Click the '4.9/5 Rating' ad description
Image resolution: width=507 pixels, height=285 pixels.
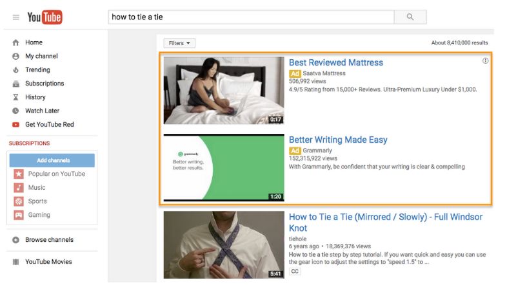[383, 89]
